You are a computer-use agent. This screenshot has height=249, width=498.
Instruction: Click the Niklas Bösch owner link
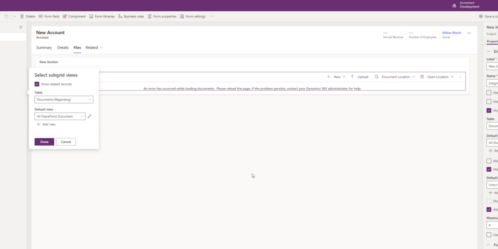452,33
